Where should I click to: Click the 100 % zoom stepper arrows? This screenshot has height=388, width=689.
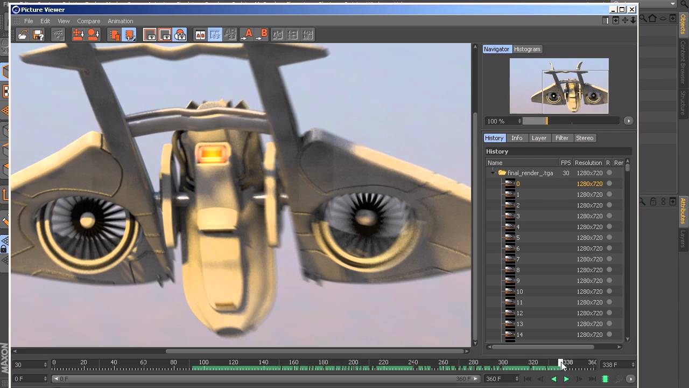point(519,121)
